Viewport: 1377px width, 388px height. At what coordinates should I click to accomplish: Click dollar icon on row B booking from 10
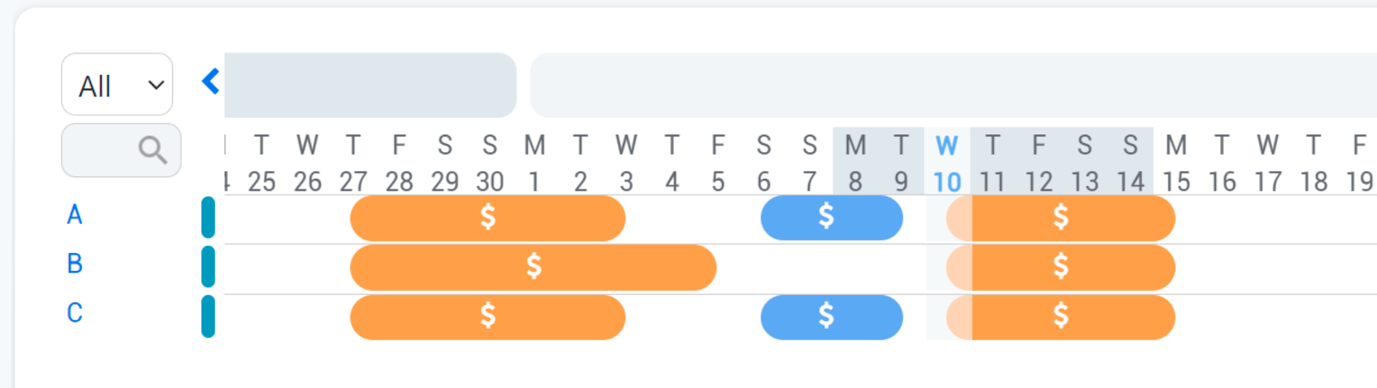(1061, 266)
